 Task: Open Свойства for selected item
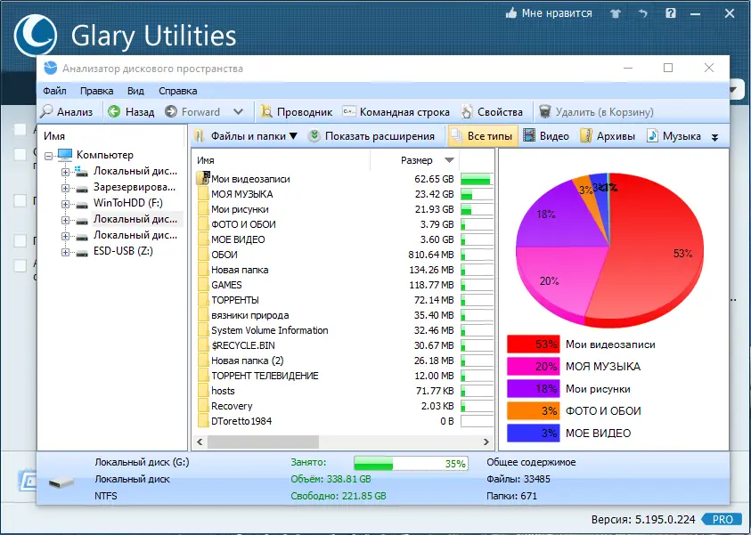coord(492,111)
